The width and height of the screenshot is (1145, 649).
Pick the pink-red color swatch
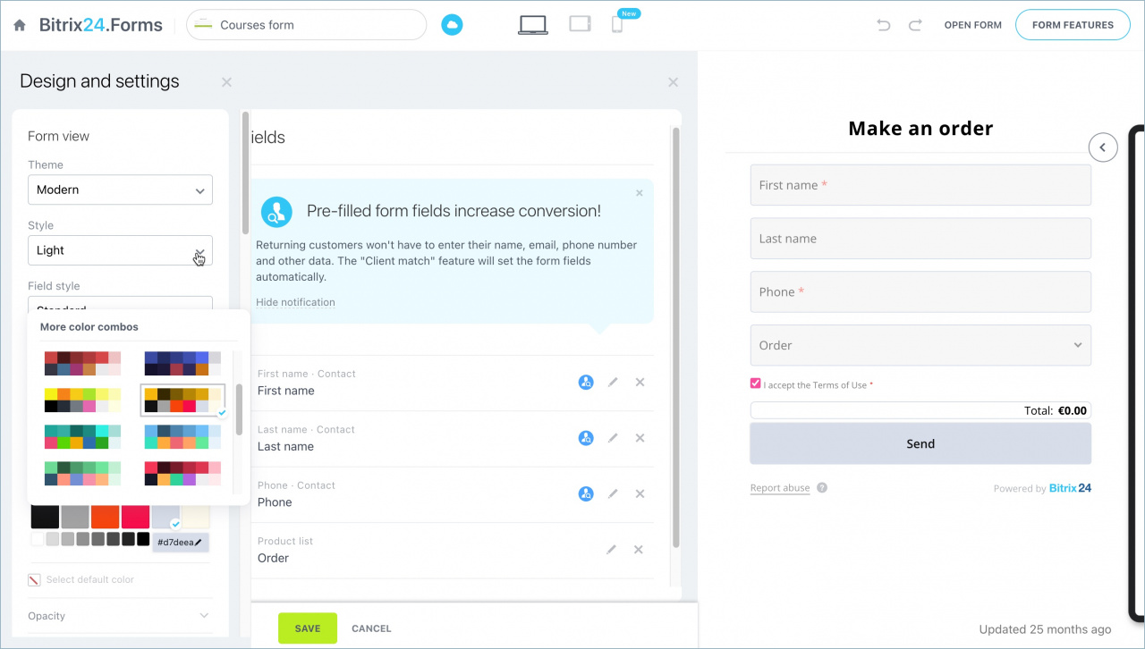point(135,517)
